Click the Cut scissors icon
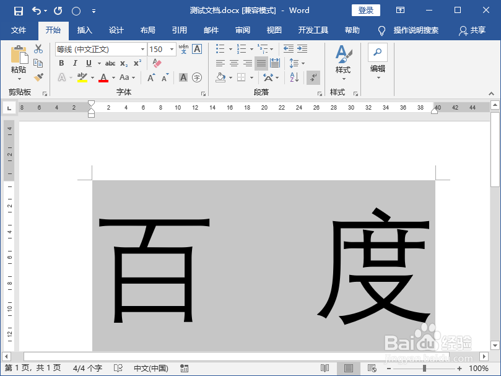Screen dimensions: 501x376 tap(38, 49)
